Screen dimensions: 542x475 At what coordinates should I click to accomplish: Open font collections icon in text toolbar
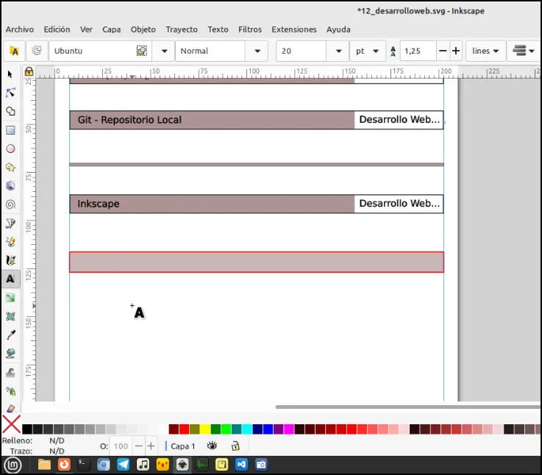pyautogui.click(x=14, y=51)
